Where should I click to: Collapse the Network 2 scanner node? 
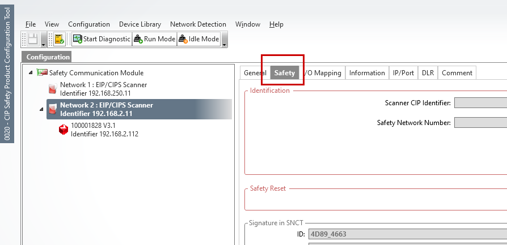41,109
